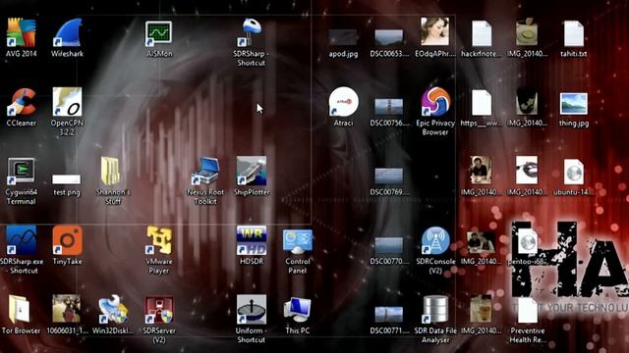Select the DSC00770 image file
Screen dimensions: 629x353
click(x=389, y=245)
